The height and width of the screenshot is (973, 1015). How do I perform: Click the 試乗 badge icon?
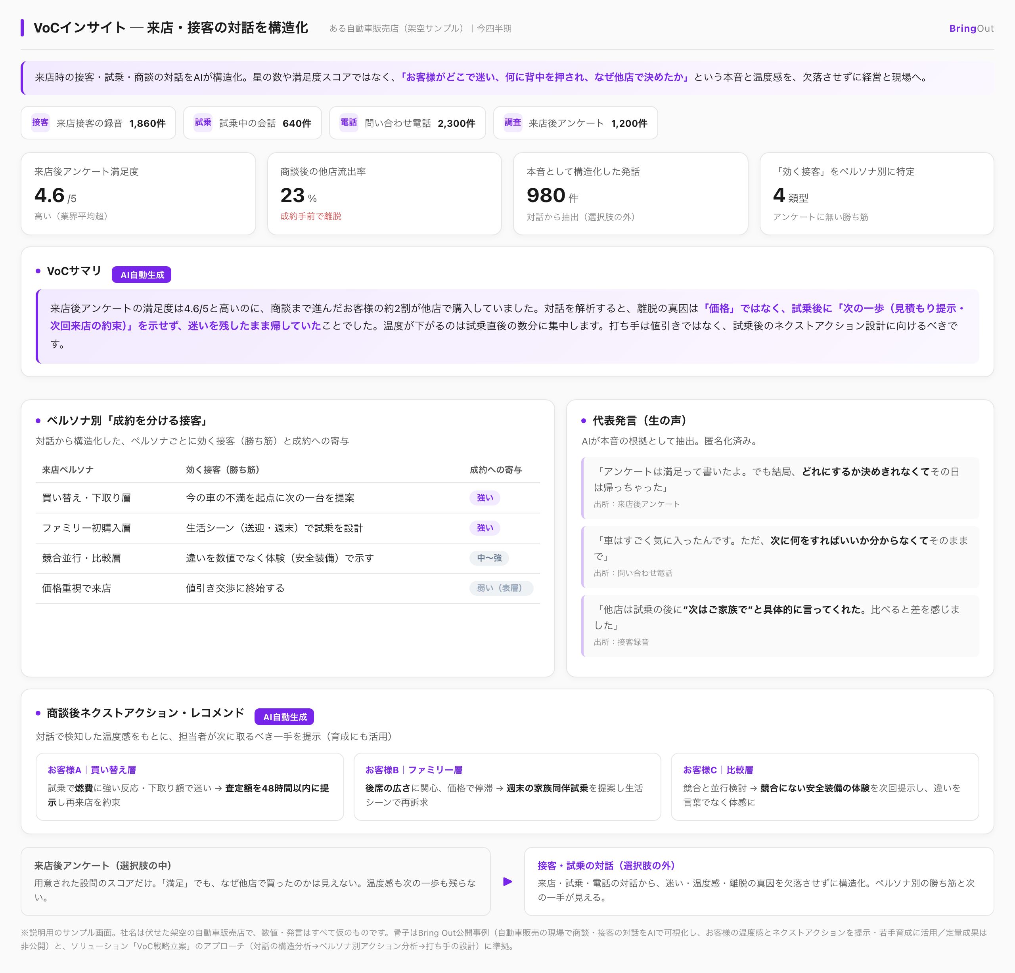[x=203, y=123]
